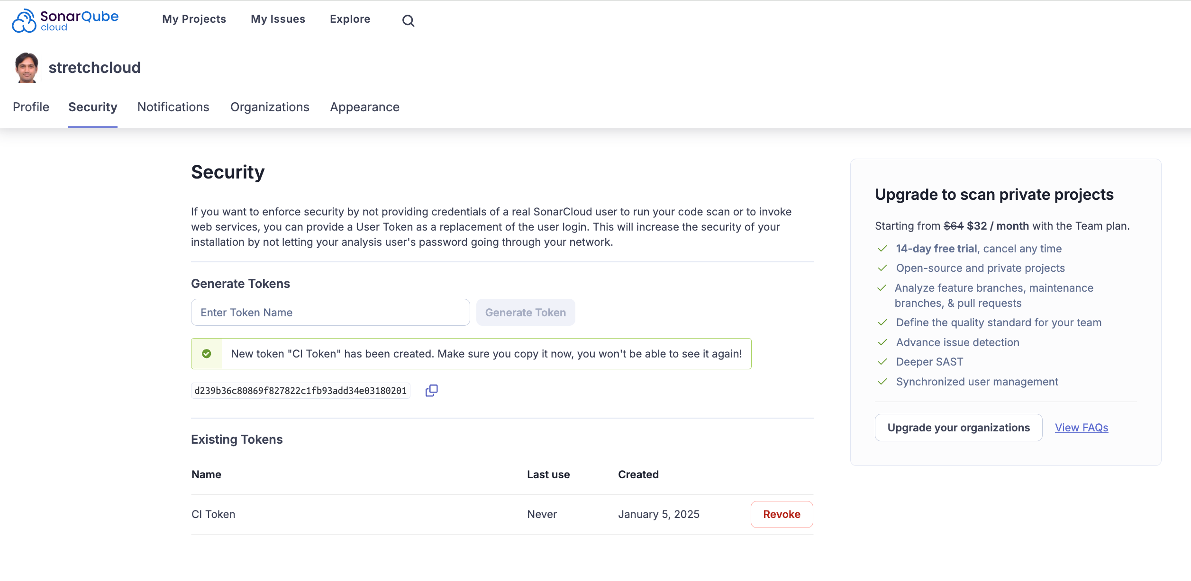Screen dimensions: 1191x581
Task: Click Upgrade your organizations
Action: click(958, 427)
